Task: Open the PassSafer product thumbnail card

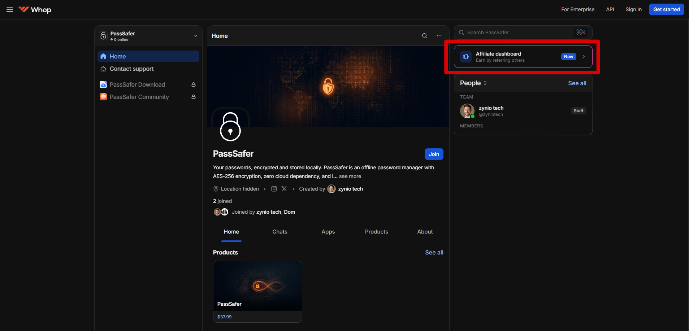Action: click(x=257, y=286)
